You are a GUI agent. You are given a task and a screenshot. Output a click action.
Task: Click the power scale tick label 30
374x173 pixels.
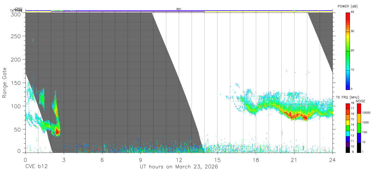pyautogui.click(x=353, y=31)
